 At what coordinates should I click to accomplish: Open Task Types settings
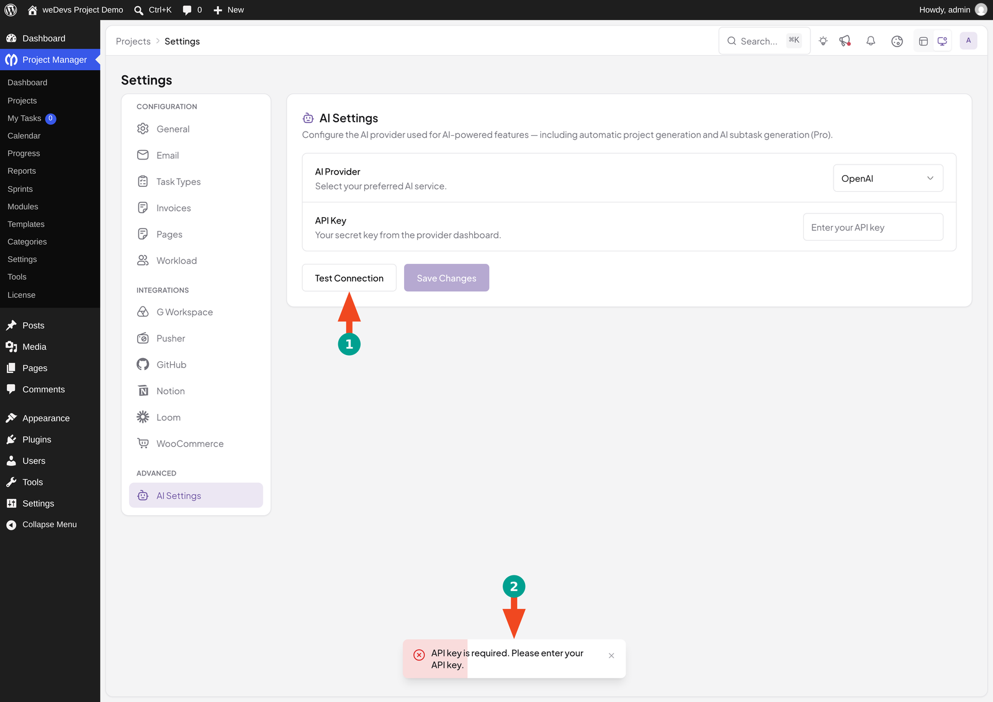click(196, 182)
